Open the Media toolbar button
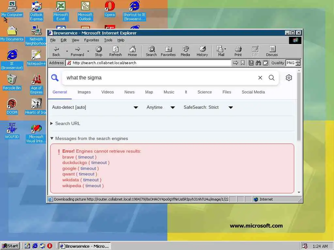Image resolution: width=334 pixels, height=250 pixels. [185, 51]
